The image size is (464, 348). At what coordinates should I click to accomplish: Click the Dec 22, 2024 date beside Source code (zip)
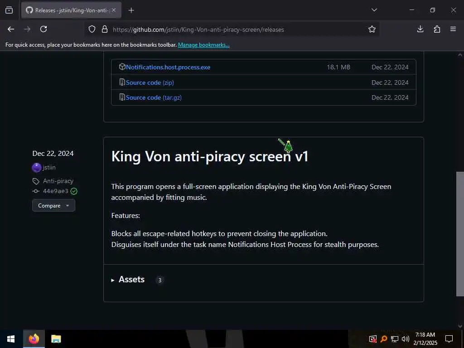(390, 82)
